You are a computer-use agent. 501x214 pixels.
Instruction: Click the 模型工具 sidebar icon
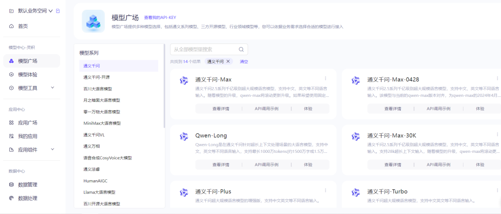pyautogui.click(x=12, y=88)
